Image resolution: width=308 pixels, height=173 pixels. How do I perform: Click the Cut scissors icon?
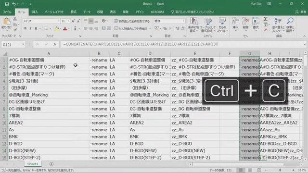click(15, 19)
